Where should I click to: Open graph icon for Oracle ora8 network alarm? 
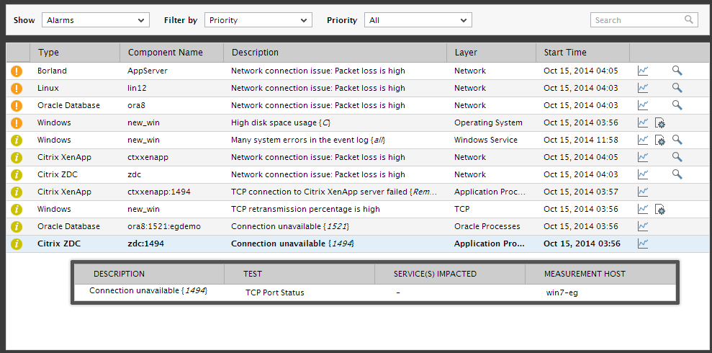point(642,105)
